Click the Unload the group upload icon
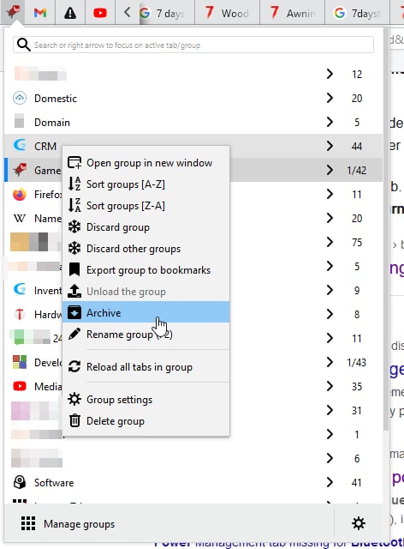 [74, 291]
